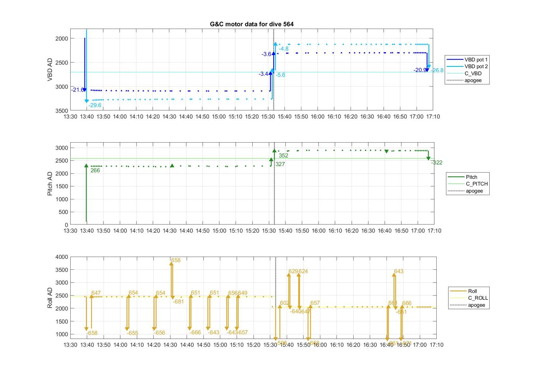Click the "VBD AD" y-axis label
Screen dimensions: 541x381
[x=50, y=70]
